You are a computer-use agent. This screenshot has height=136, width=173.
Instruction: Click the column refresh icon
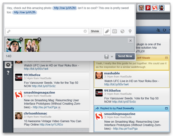(164, 30)
